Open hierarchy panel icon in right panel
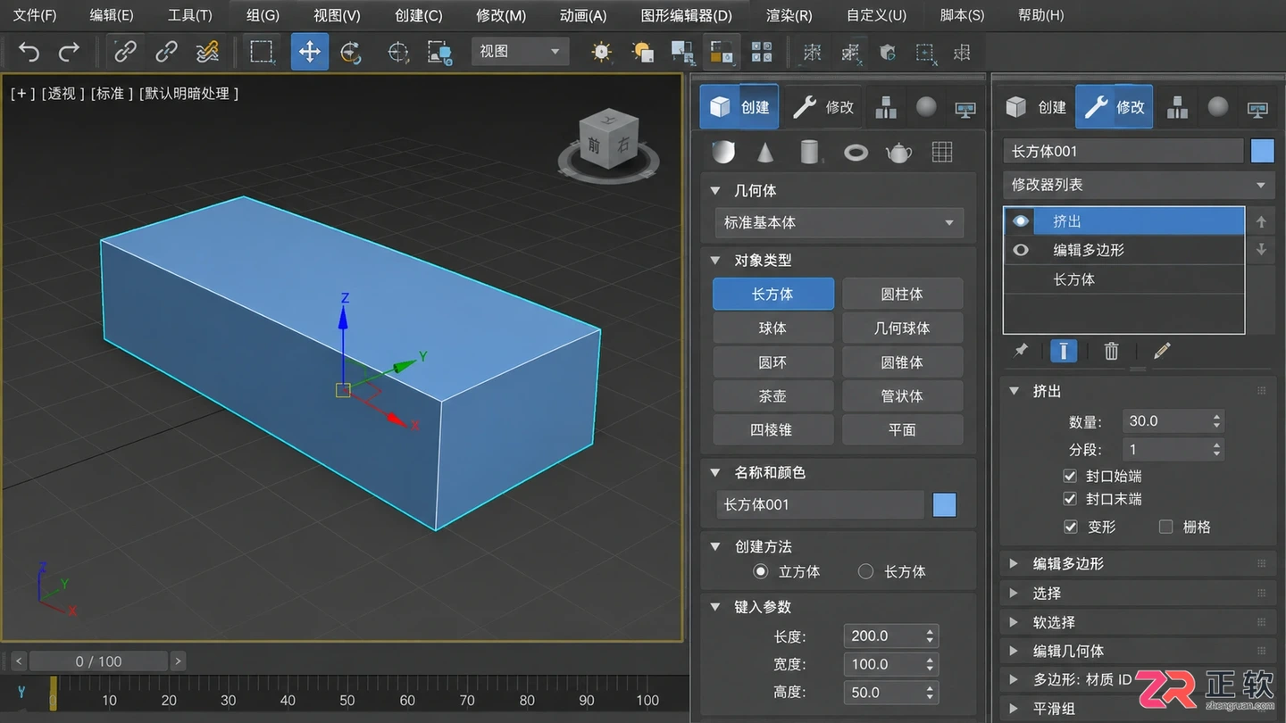The height and width of the screenshot is (723, 1286). 1177,107
